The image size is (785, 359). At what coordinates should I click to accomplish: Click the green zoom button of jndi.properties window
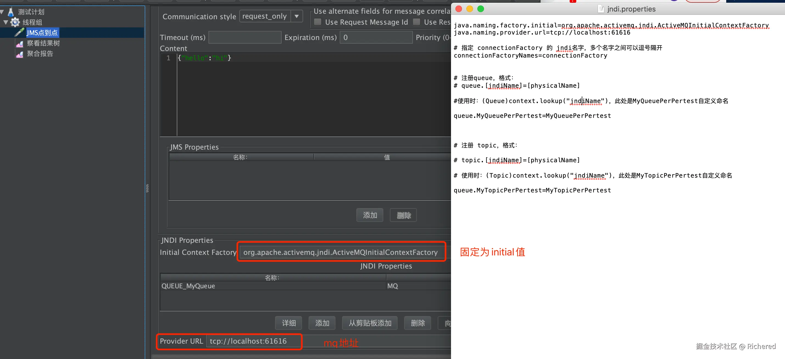point(481,9)
